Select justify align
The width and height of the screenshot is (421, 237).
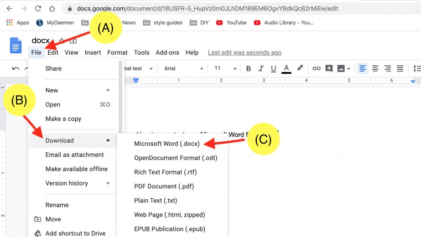(400, 69)
